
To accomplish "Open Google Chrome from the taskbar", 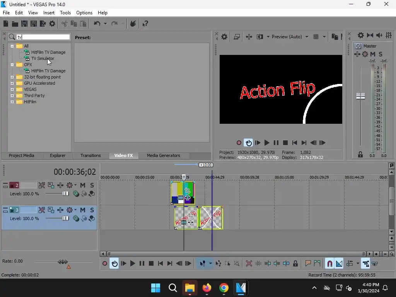I will pos(224,288).
